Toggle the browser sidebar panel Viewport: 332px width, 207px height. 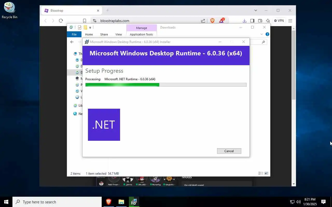click(x=252, y=21)
